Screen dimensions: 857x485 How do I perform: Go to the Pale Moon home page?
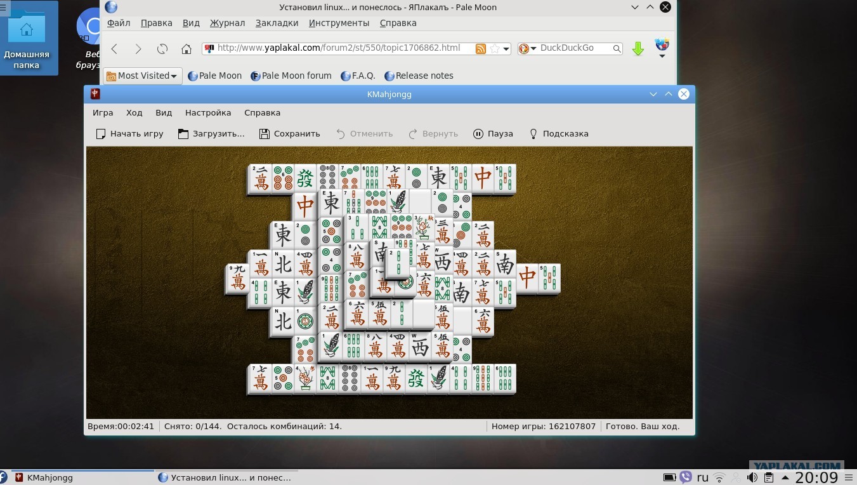[186, 49]
